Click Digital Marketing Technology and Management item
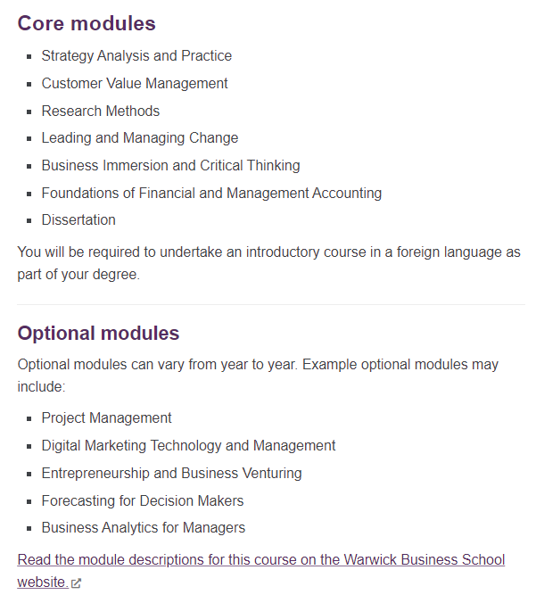 click(188, 446)
